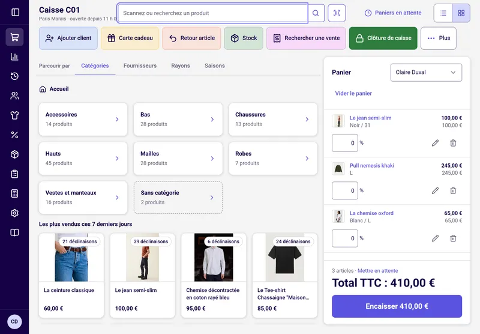Edit the Pull nemesis khaki line
480x334 pixels.
[436, 190]
